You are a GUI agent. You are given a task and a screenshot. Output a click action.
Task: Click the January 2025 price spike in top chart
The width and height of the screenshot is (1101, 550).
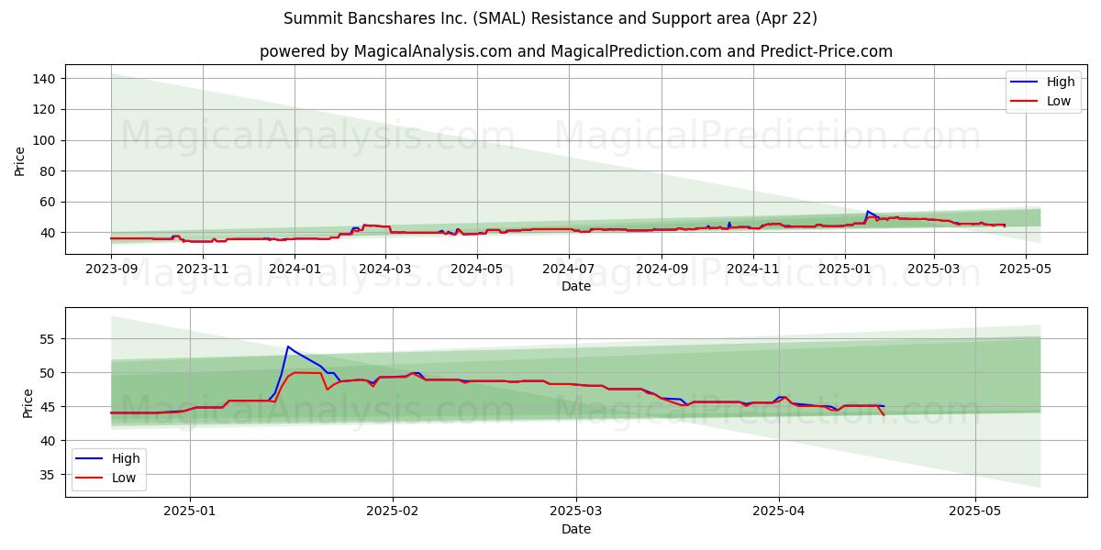[x=867, y=212]
